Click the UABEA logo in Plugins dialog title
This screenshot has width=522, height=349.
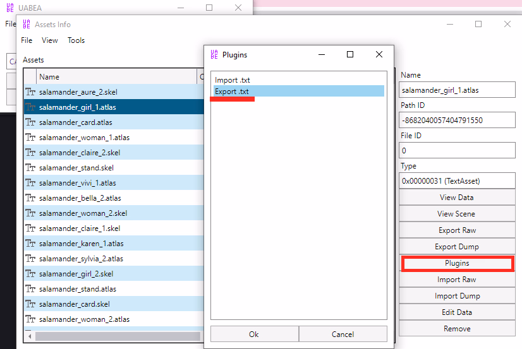(214, 55)
